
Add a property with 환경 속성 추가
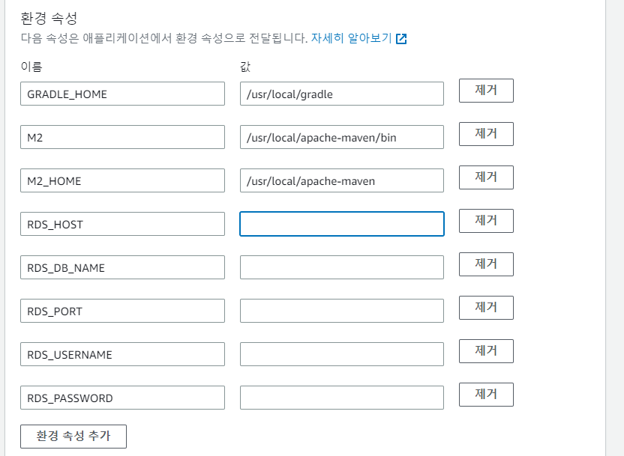[73, 437]
